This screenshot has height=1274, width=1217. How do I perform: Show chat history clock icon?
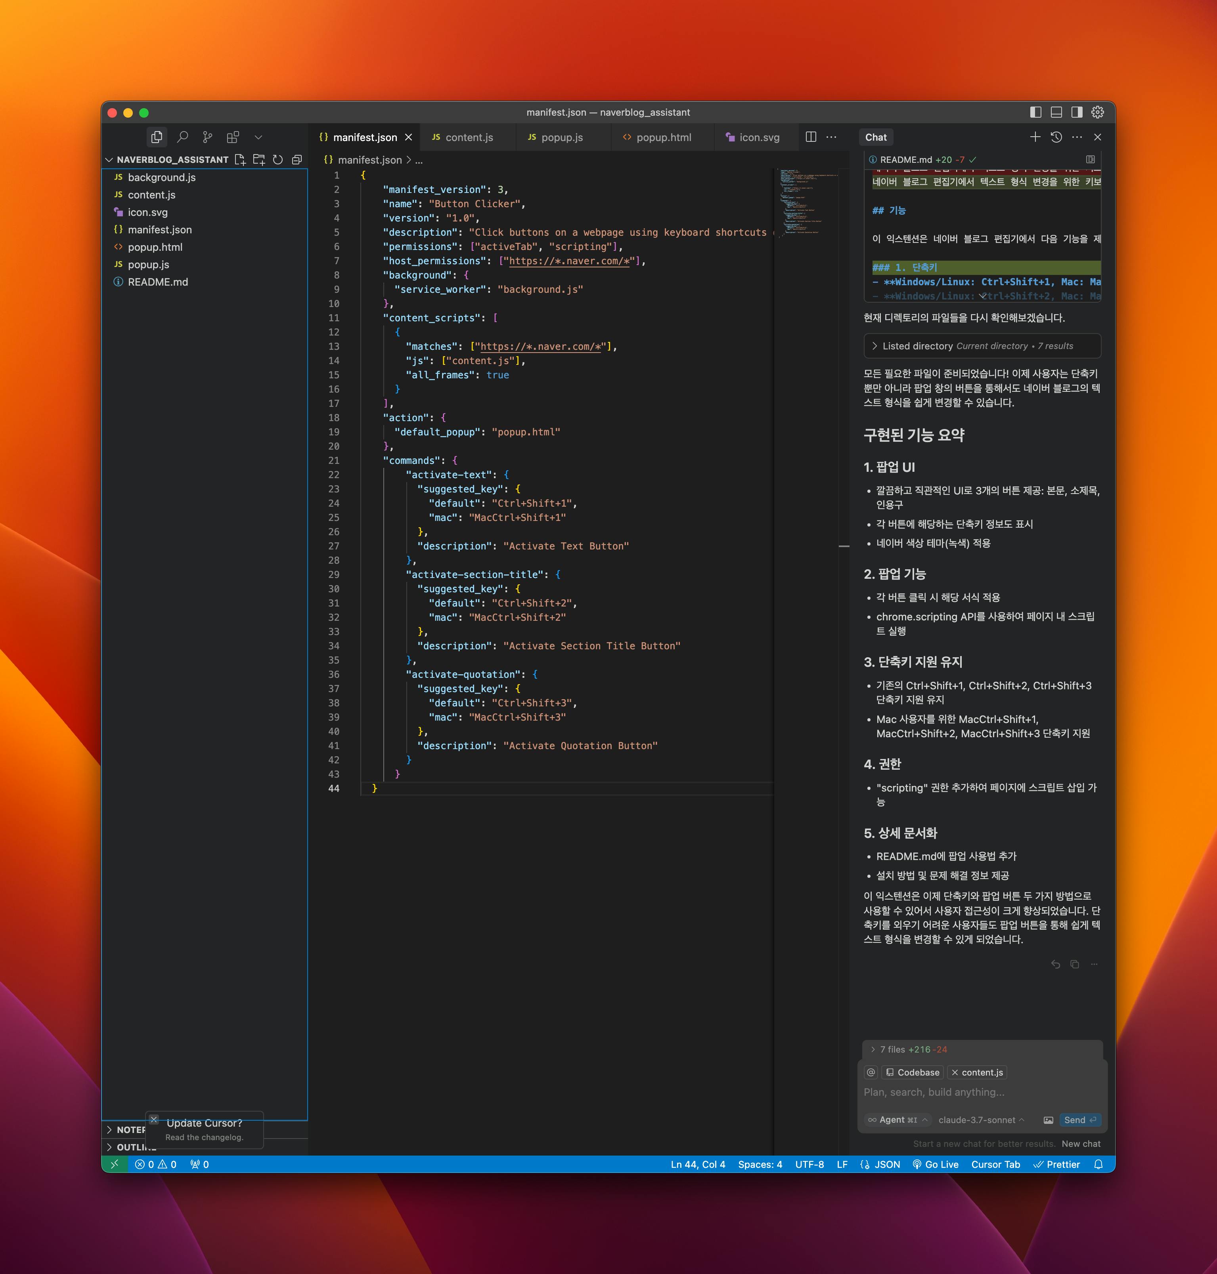pyautogui.click(x=1056, y=137)
